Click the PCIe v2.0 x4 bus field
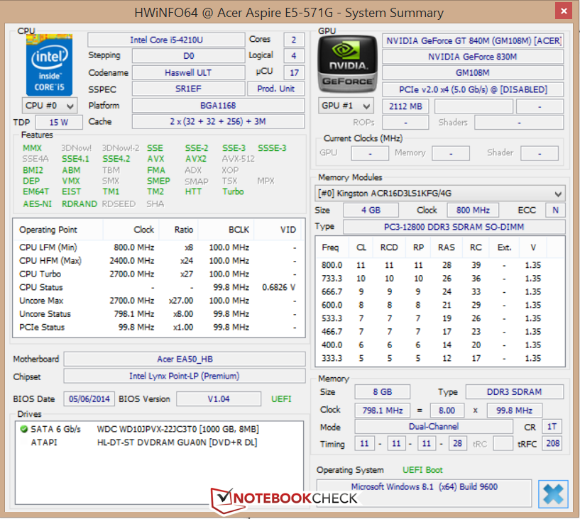Viewport: 580px width, 519px height. [473, 89]
